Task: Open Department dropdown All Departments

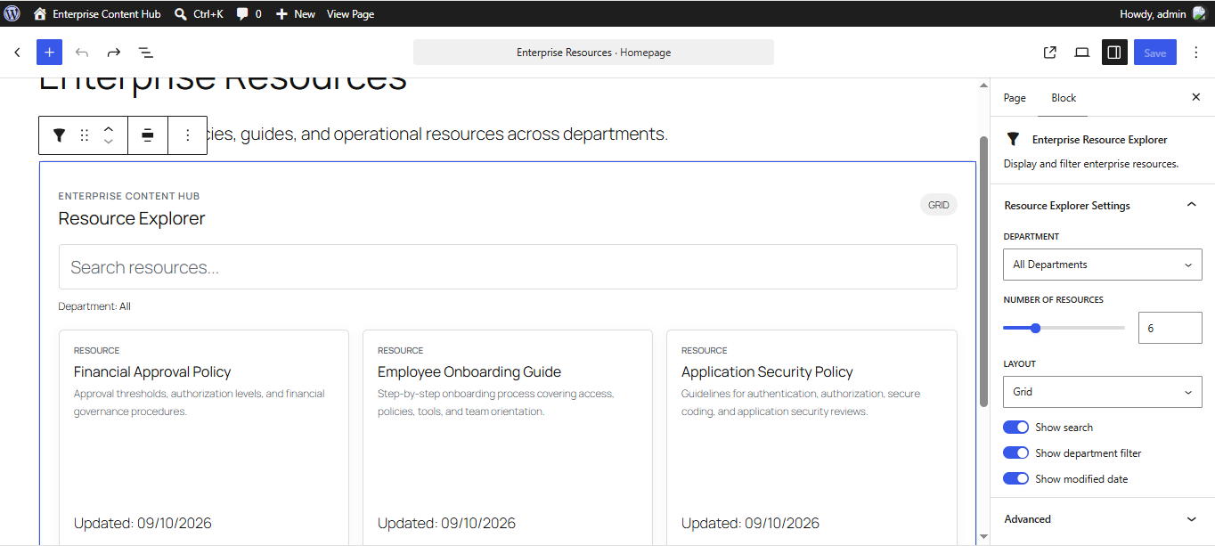Action: (1102, 265)
